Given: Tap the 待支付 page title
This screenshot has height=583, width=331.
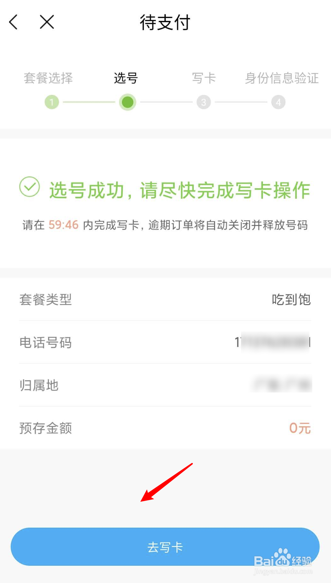Looking at the screenshot, I should point(165,23).
